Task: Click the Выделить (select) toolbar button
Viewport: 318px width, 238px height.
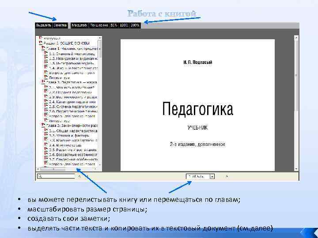Action: point(44,25)
